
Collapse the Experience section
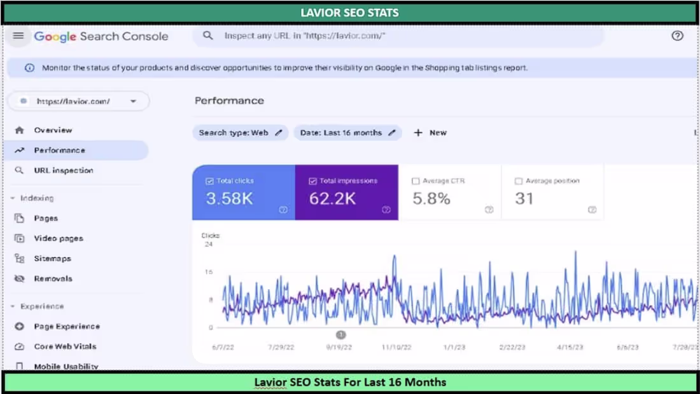point(13,306)
